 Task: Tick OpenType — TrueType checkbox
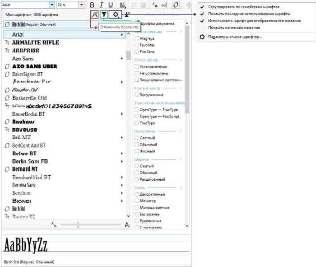pos(137,109)
